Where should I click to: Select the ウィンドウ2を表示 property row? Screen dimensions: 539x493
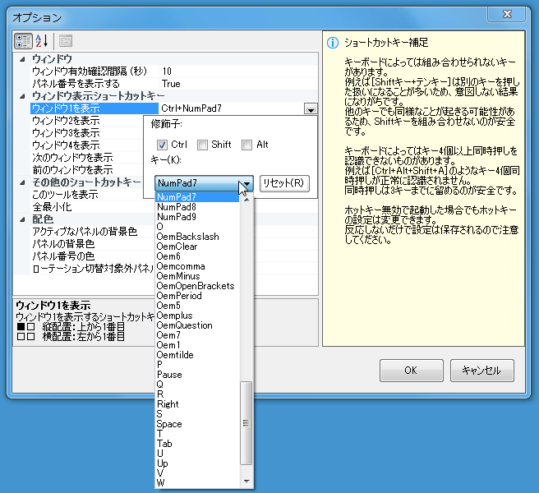[x=66, y=121]
